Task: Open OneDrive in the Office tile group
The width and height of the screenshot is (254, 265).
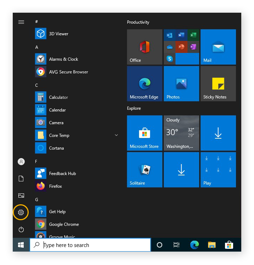Action: (x=169, y=47)
